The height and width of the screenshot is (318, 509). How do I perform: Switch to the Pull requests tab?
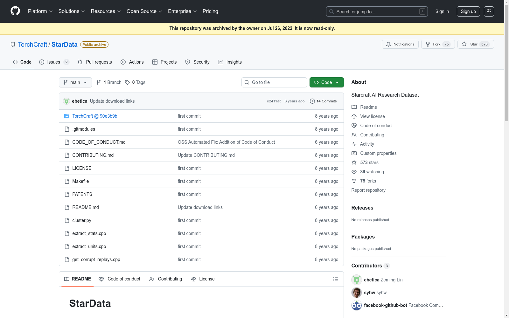(94, 62)
